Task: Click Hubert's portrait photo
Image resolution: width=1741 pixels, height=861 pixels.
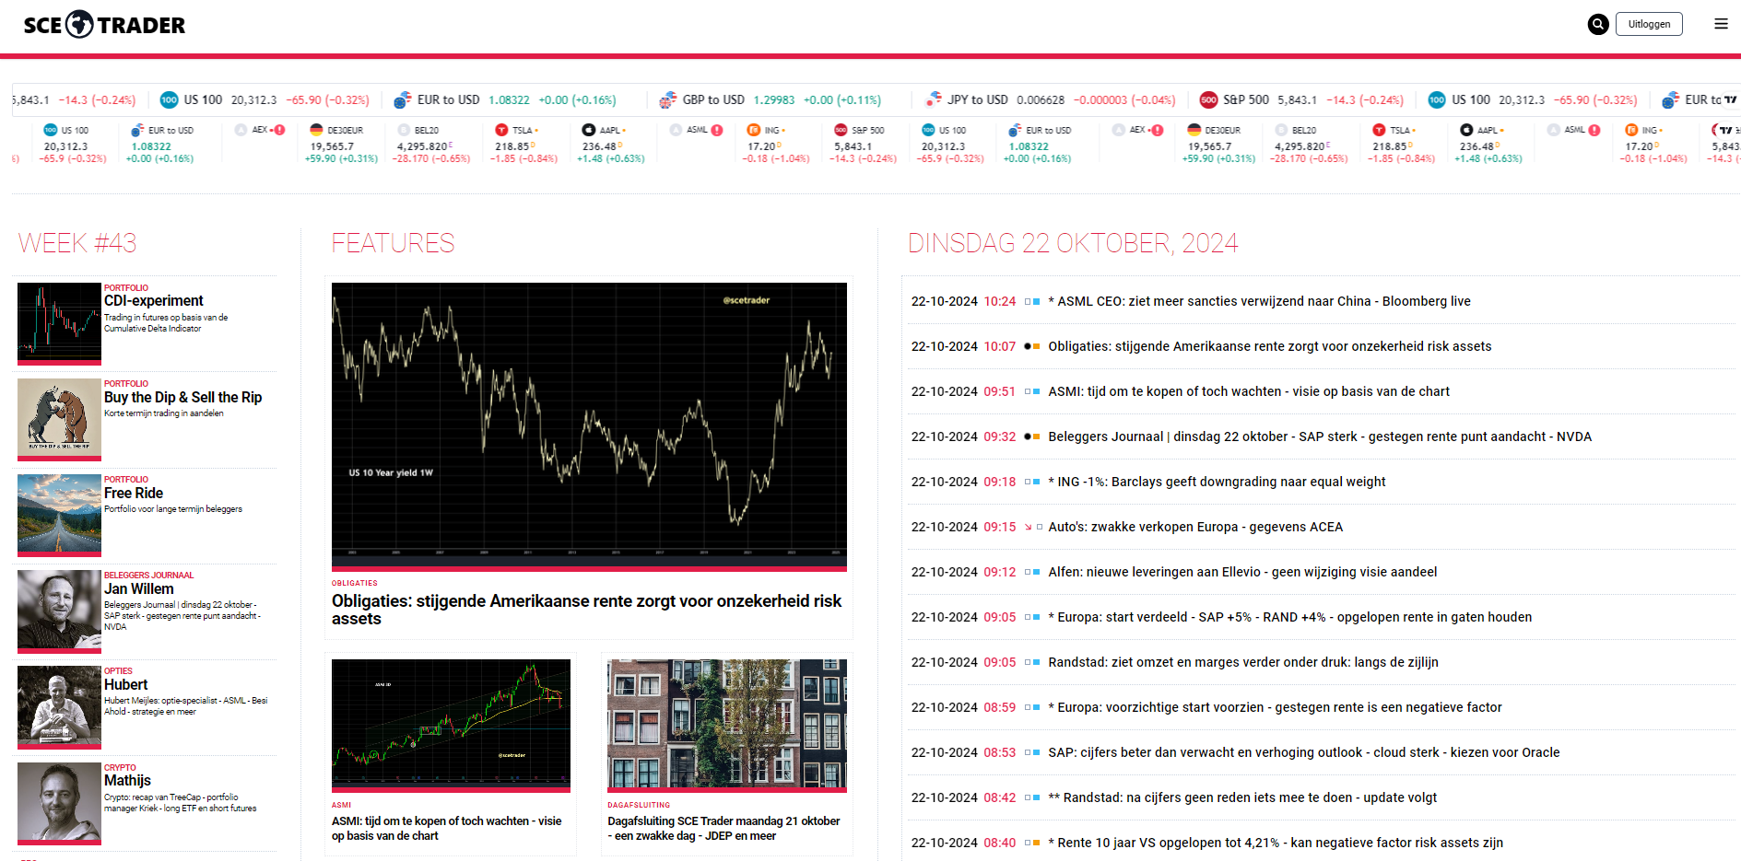Action: (59, 705)
